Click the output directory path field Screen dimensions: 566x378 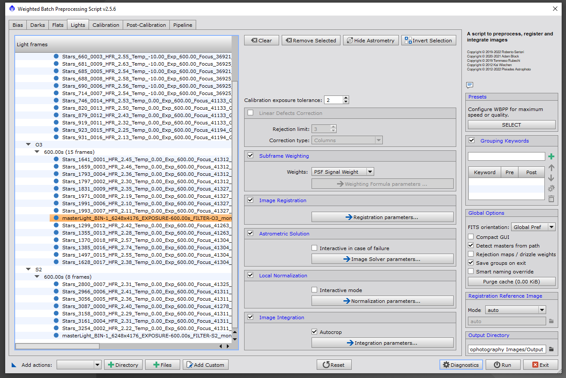(x=507, y=349)
